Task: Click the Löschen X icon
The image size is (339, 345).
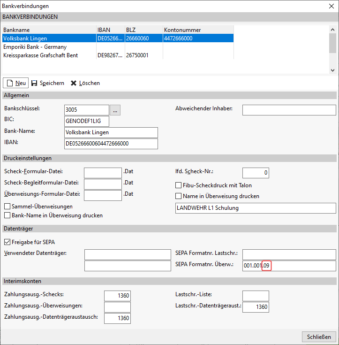Action: pyautogui.click(x=73, y=83)
